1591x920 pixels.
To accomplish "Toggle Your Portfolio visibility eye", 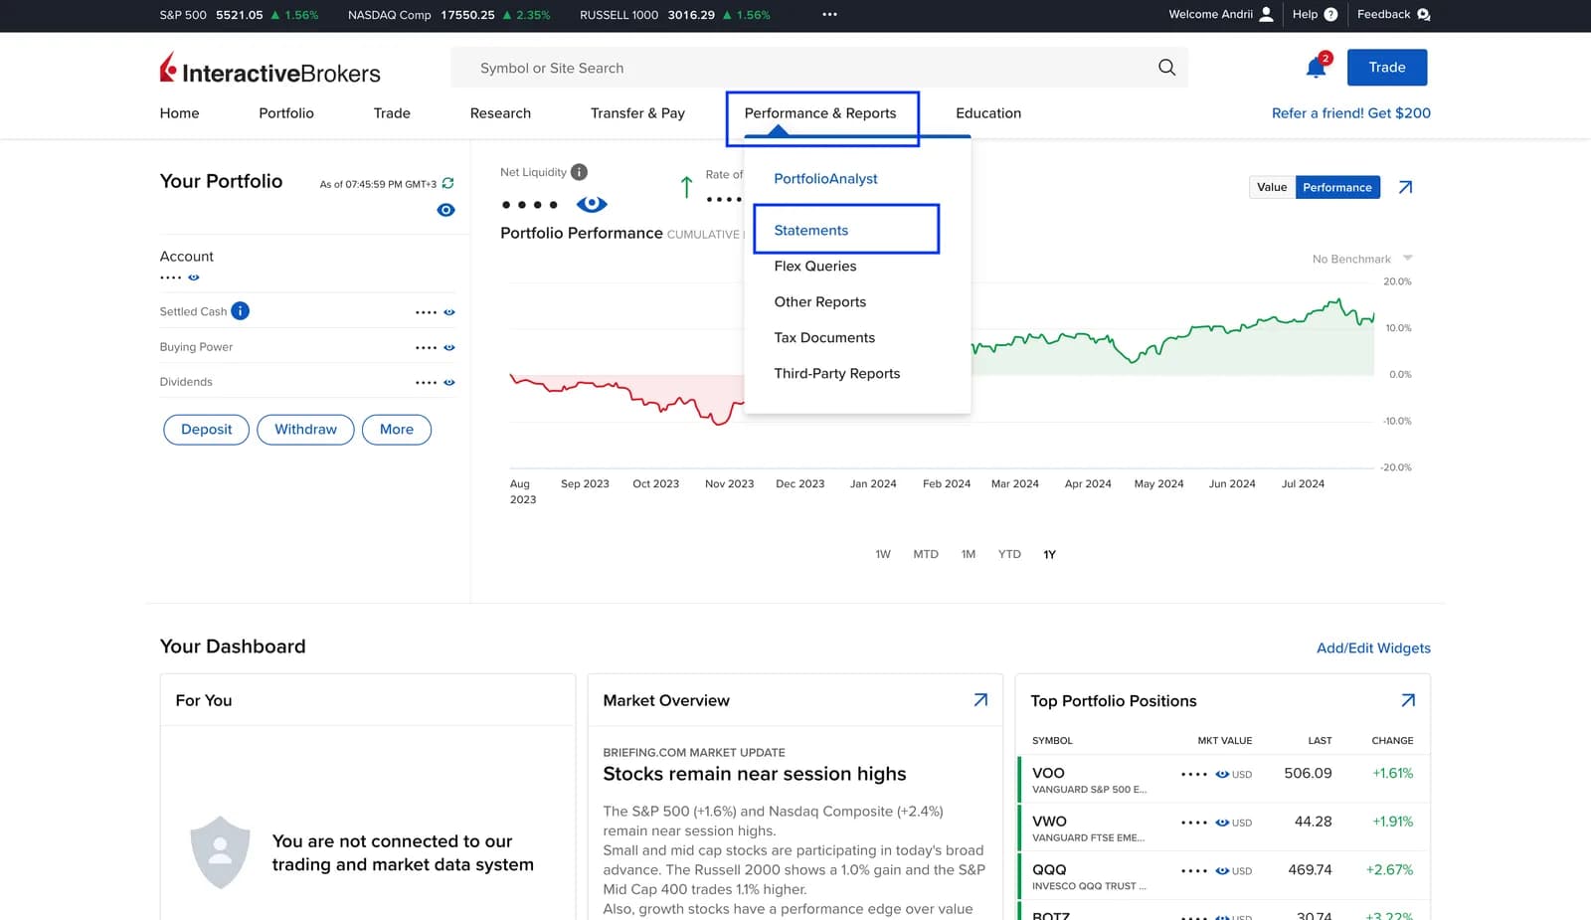I will click(x=445, y=210).
